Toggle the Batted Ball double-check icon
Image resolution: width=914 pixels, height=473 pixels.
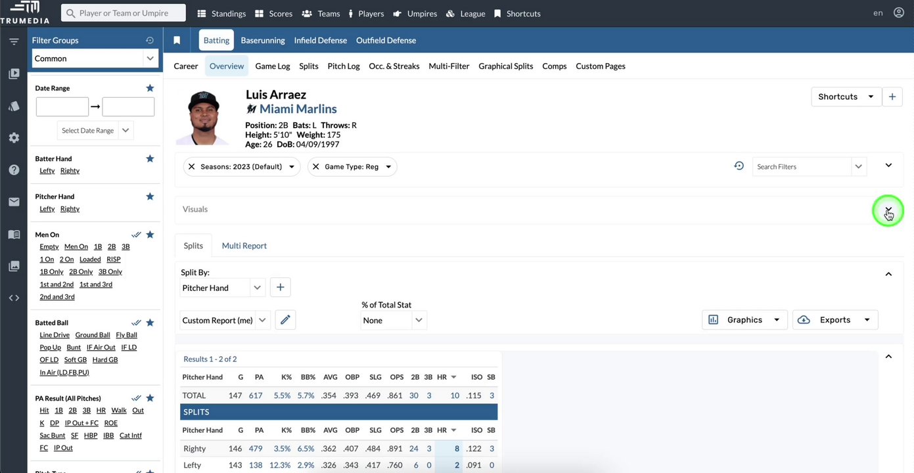coord(136,323)
